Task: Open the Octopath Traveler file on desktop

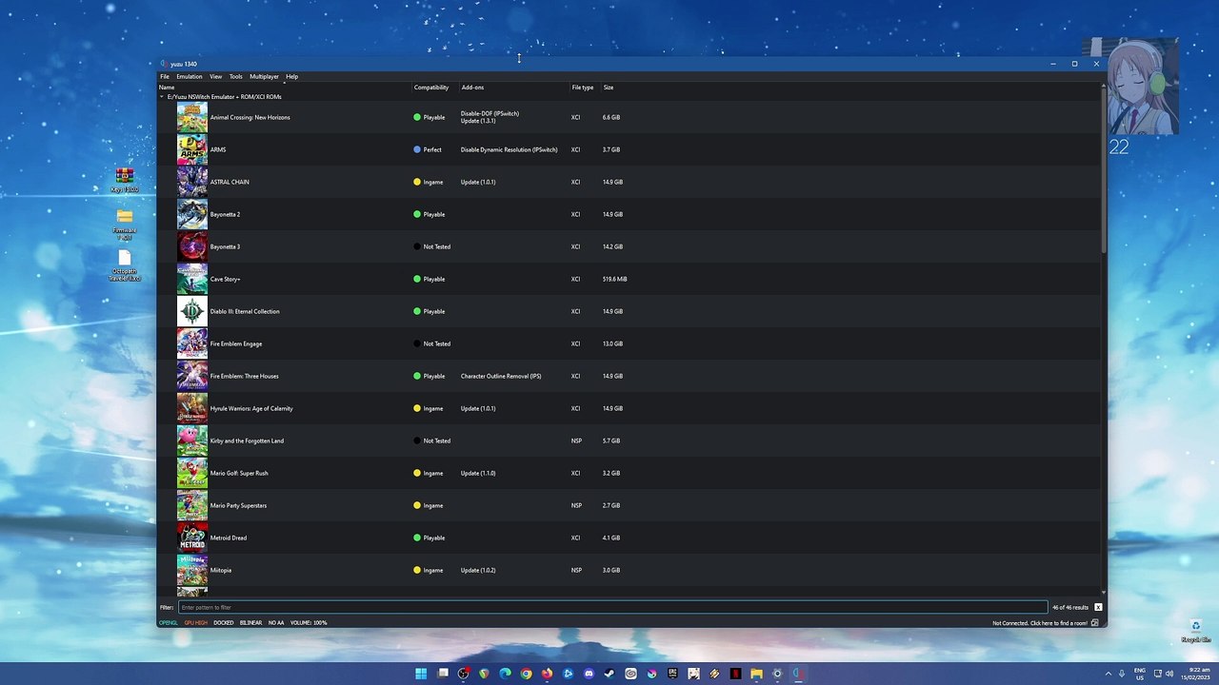Action: 124,265
